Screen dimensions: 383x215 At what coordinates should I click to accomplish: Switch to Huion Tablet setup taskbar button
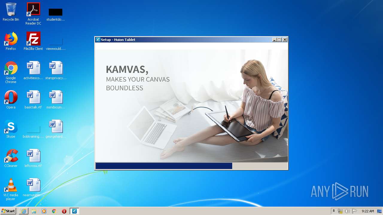(x=75, y=211)
